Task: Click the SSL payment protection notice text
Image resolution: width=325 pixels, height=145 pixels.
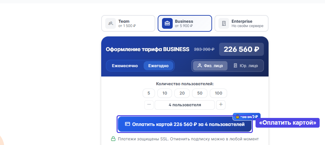Action: (188, 139)
